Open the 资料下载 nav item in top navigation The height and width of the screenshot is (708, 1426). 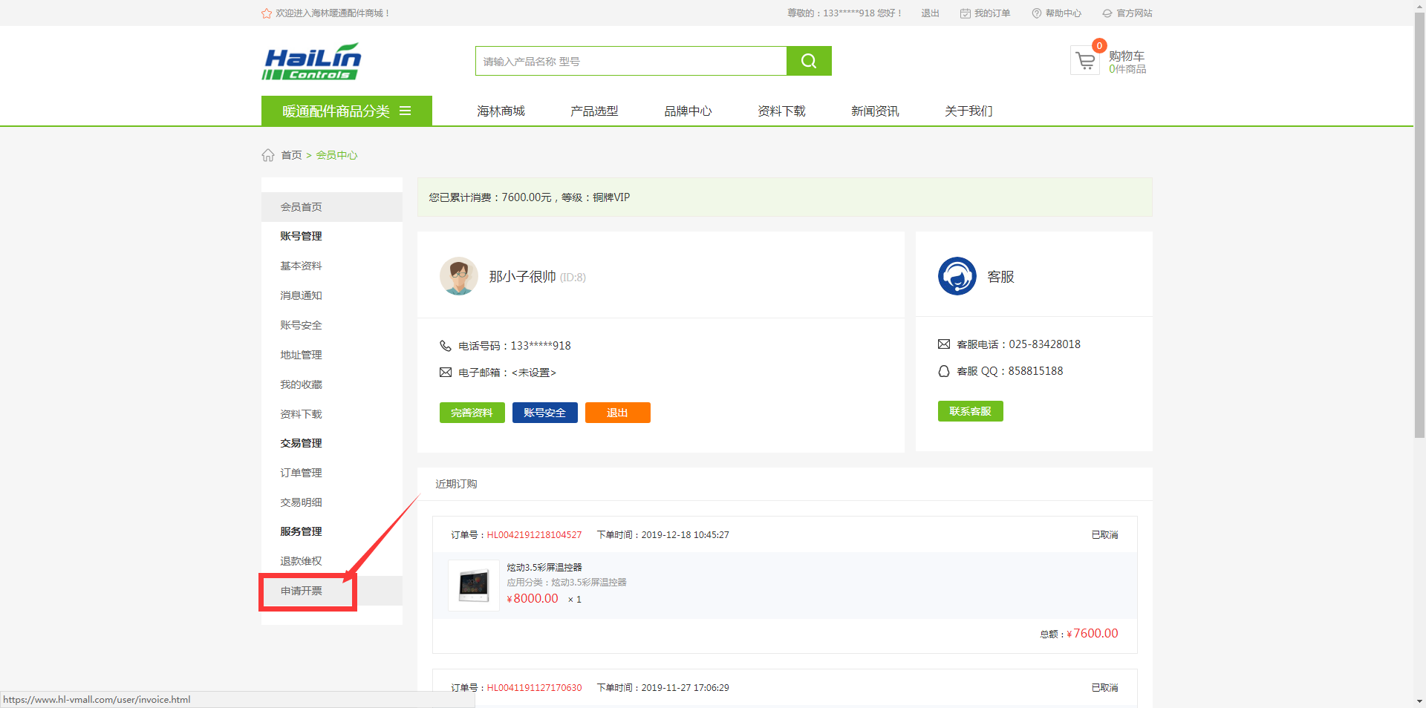coord(781,111)
